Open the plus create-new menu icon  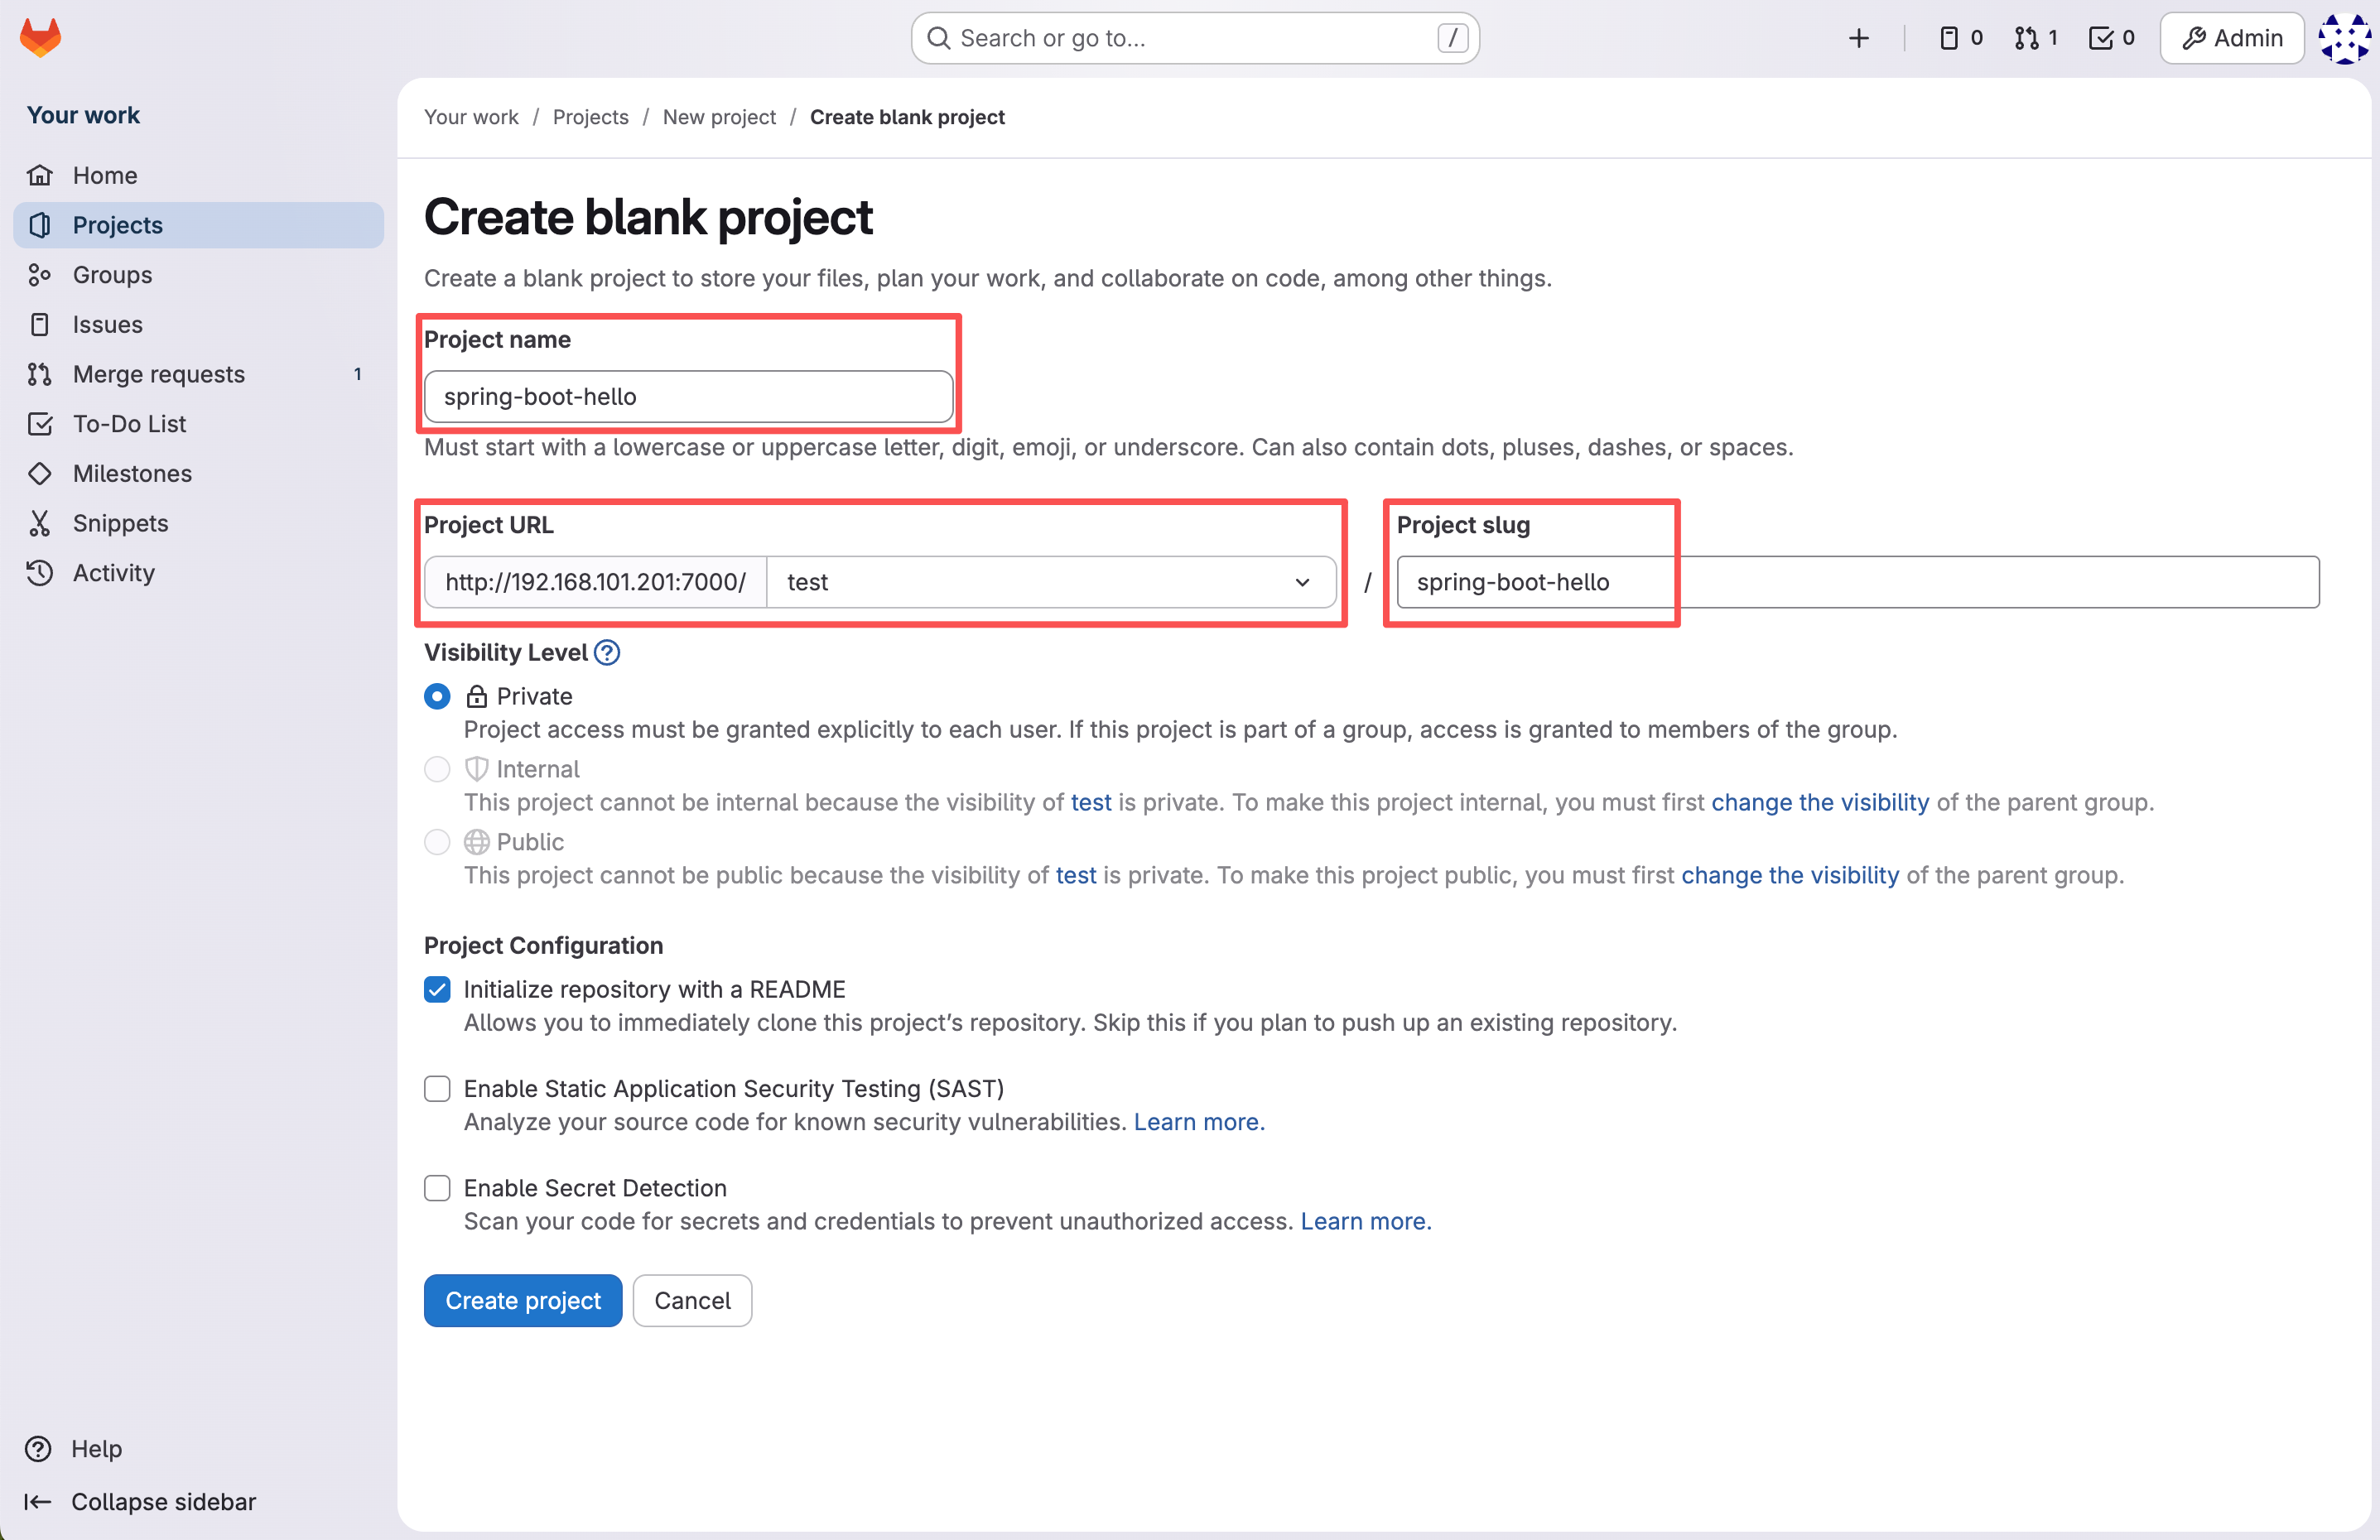tap(1858, 38)
